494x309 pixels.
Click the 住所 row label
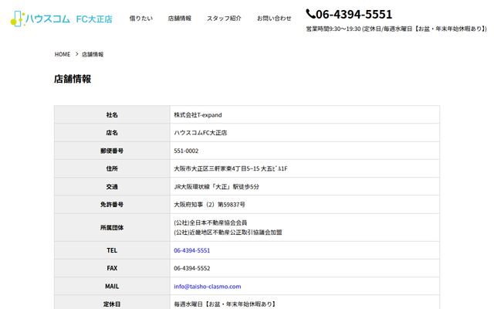(x=112, y=168)
